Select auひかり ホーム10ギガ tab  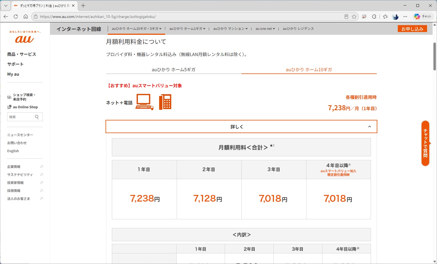click(x=309, y=70)
